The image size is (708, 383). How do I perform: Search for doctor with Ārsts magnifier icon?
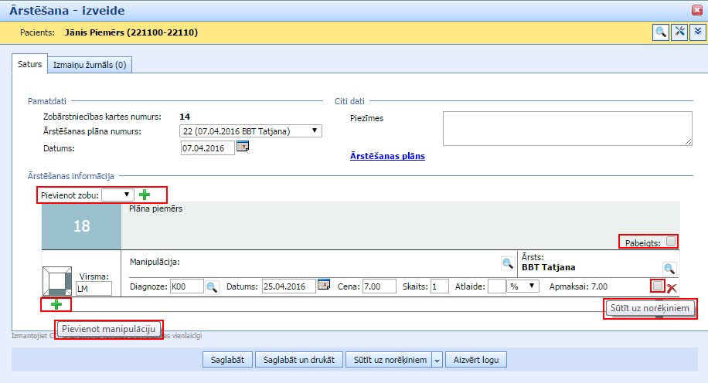669,268
